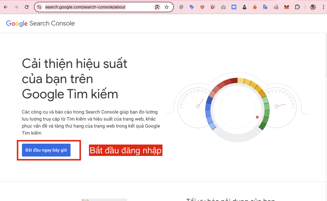327x201 pixels.
Task: Open the blue captions extension
Action: coord(234,7)
